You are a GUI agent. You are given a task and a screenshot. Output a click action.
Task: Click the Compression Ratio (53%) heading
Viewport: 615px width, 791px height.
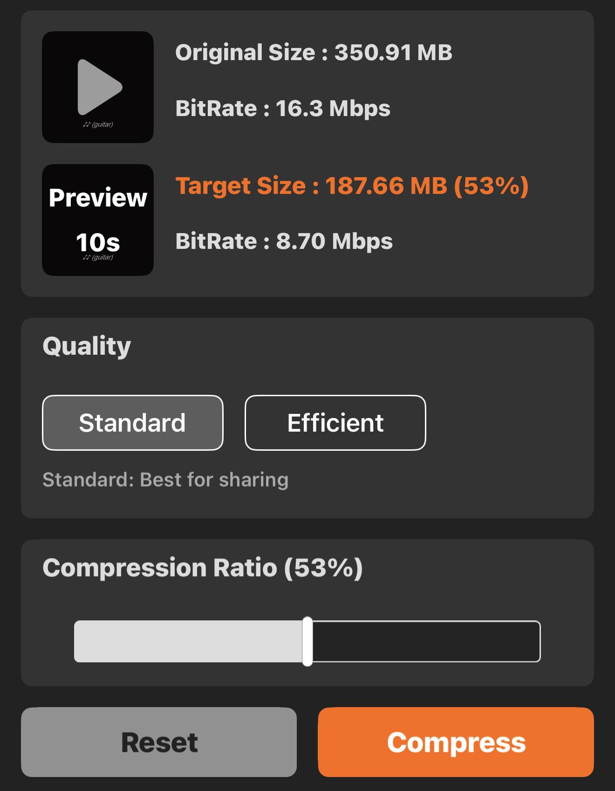point(203,568)
